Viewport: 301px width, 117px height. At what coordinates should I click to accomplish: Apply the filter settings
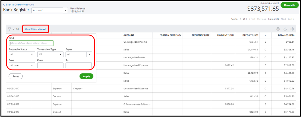(x=86, y=76)
